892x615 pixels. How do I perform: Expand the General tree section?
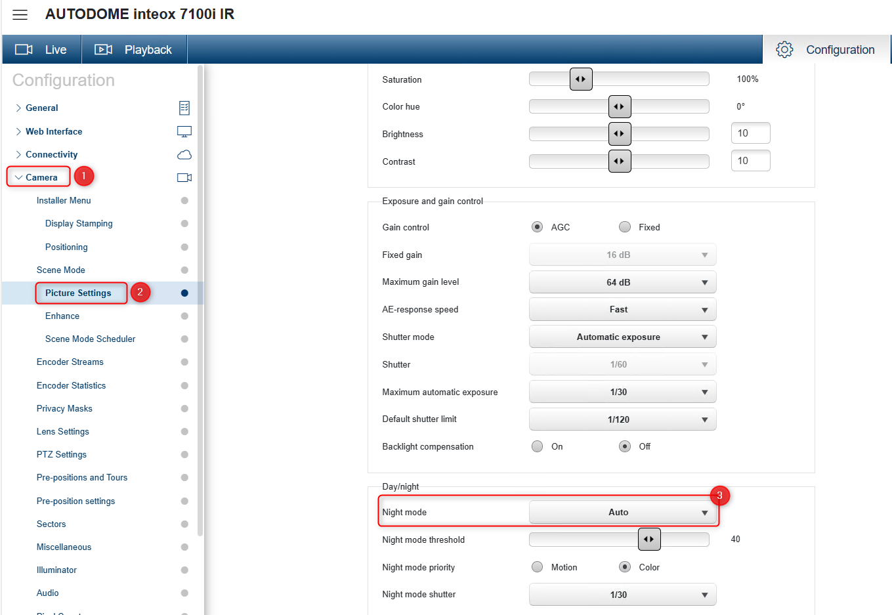point(18,108)
